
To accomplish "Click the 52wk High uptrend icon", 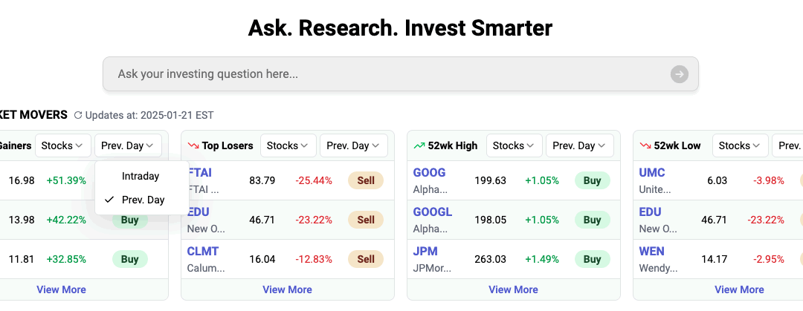I will (419, 145).
